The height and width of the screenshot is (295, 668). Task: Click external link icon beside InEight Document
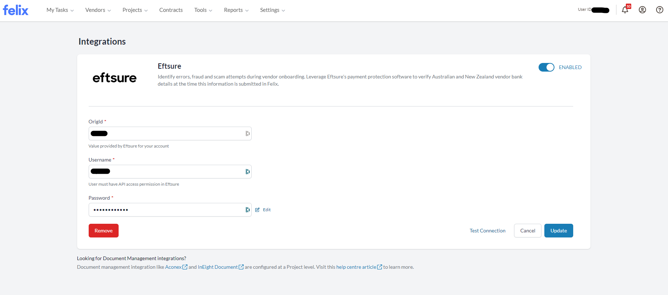click(241, 267)
